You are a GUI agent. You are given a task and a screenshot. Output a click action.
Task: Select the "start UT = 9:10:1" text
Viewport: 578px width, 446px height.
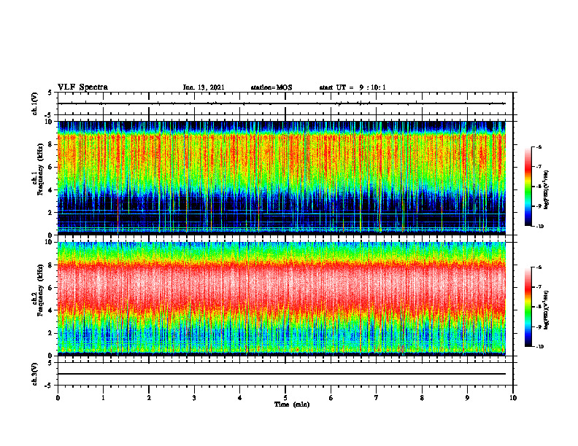click(352, 87)
